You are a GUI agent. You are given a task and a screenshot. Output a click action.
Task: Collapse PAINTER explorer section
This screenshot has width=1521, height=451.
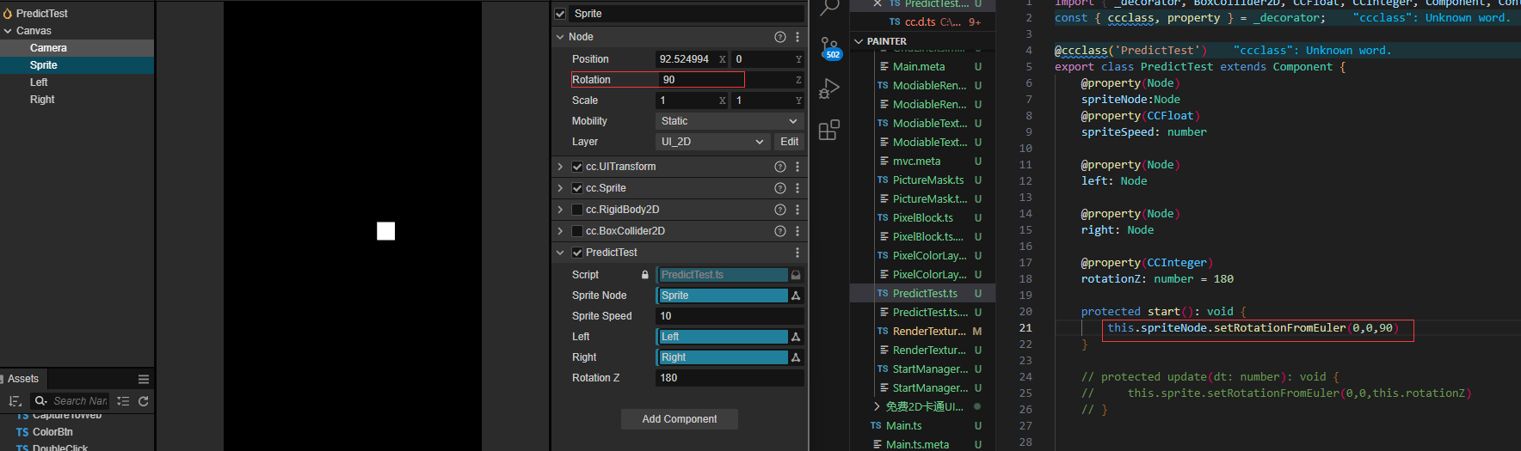(859, 41)
